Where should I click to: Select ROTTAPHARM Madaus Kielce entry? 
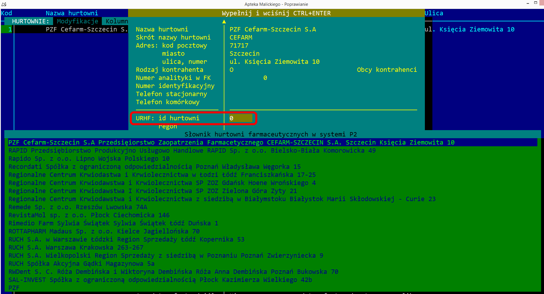tap(104, 231)
